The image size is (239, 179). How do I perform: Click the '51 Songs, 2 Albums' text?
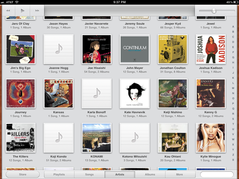59,160
